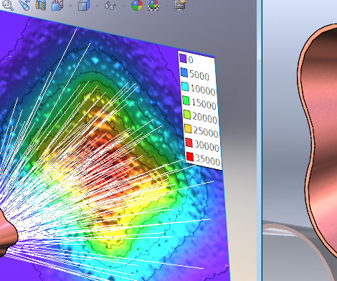The width and height of the screenshot is (337, 281).
Task: Click the Previous View icon
Action: click(24, 5)
